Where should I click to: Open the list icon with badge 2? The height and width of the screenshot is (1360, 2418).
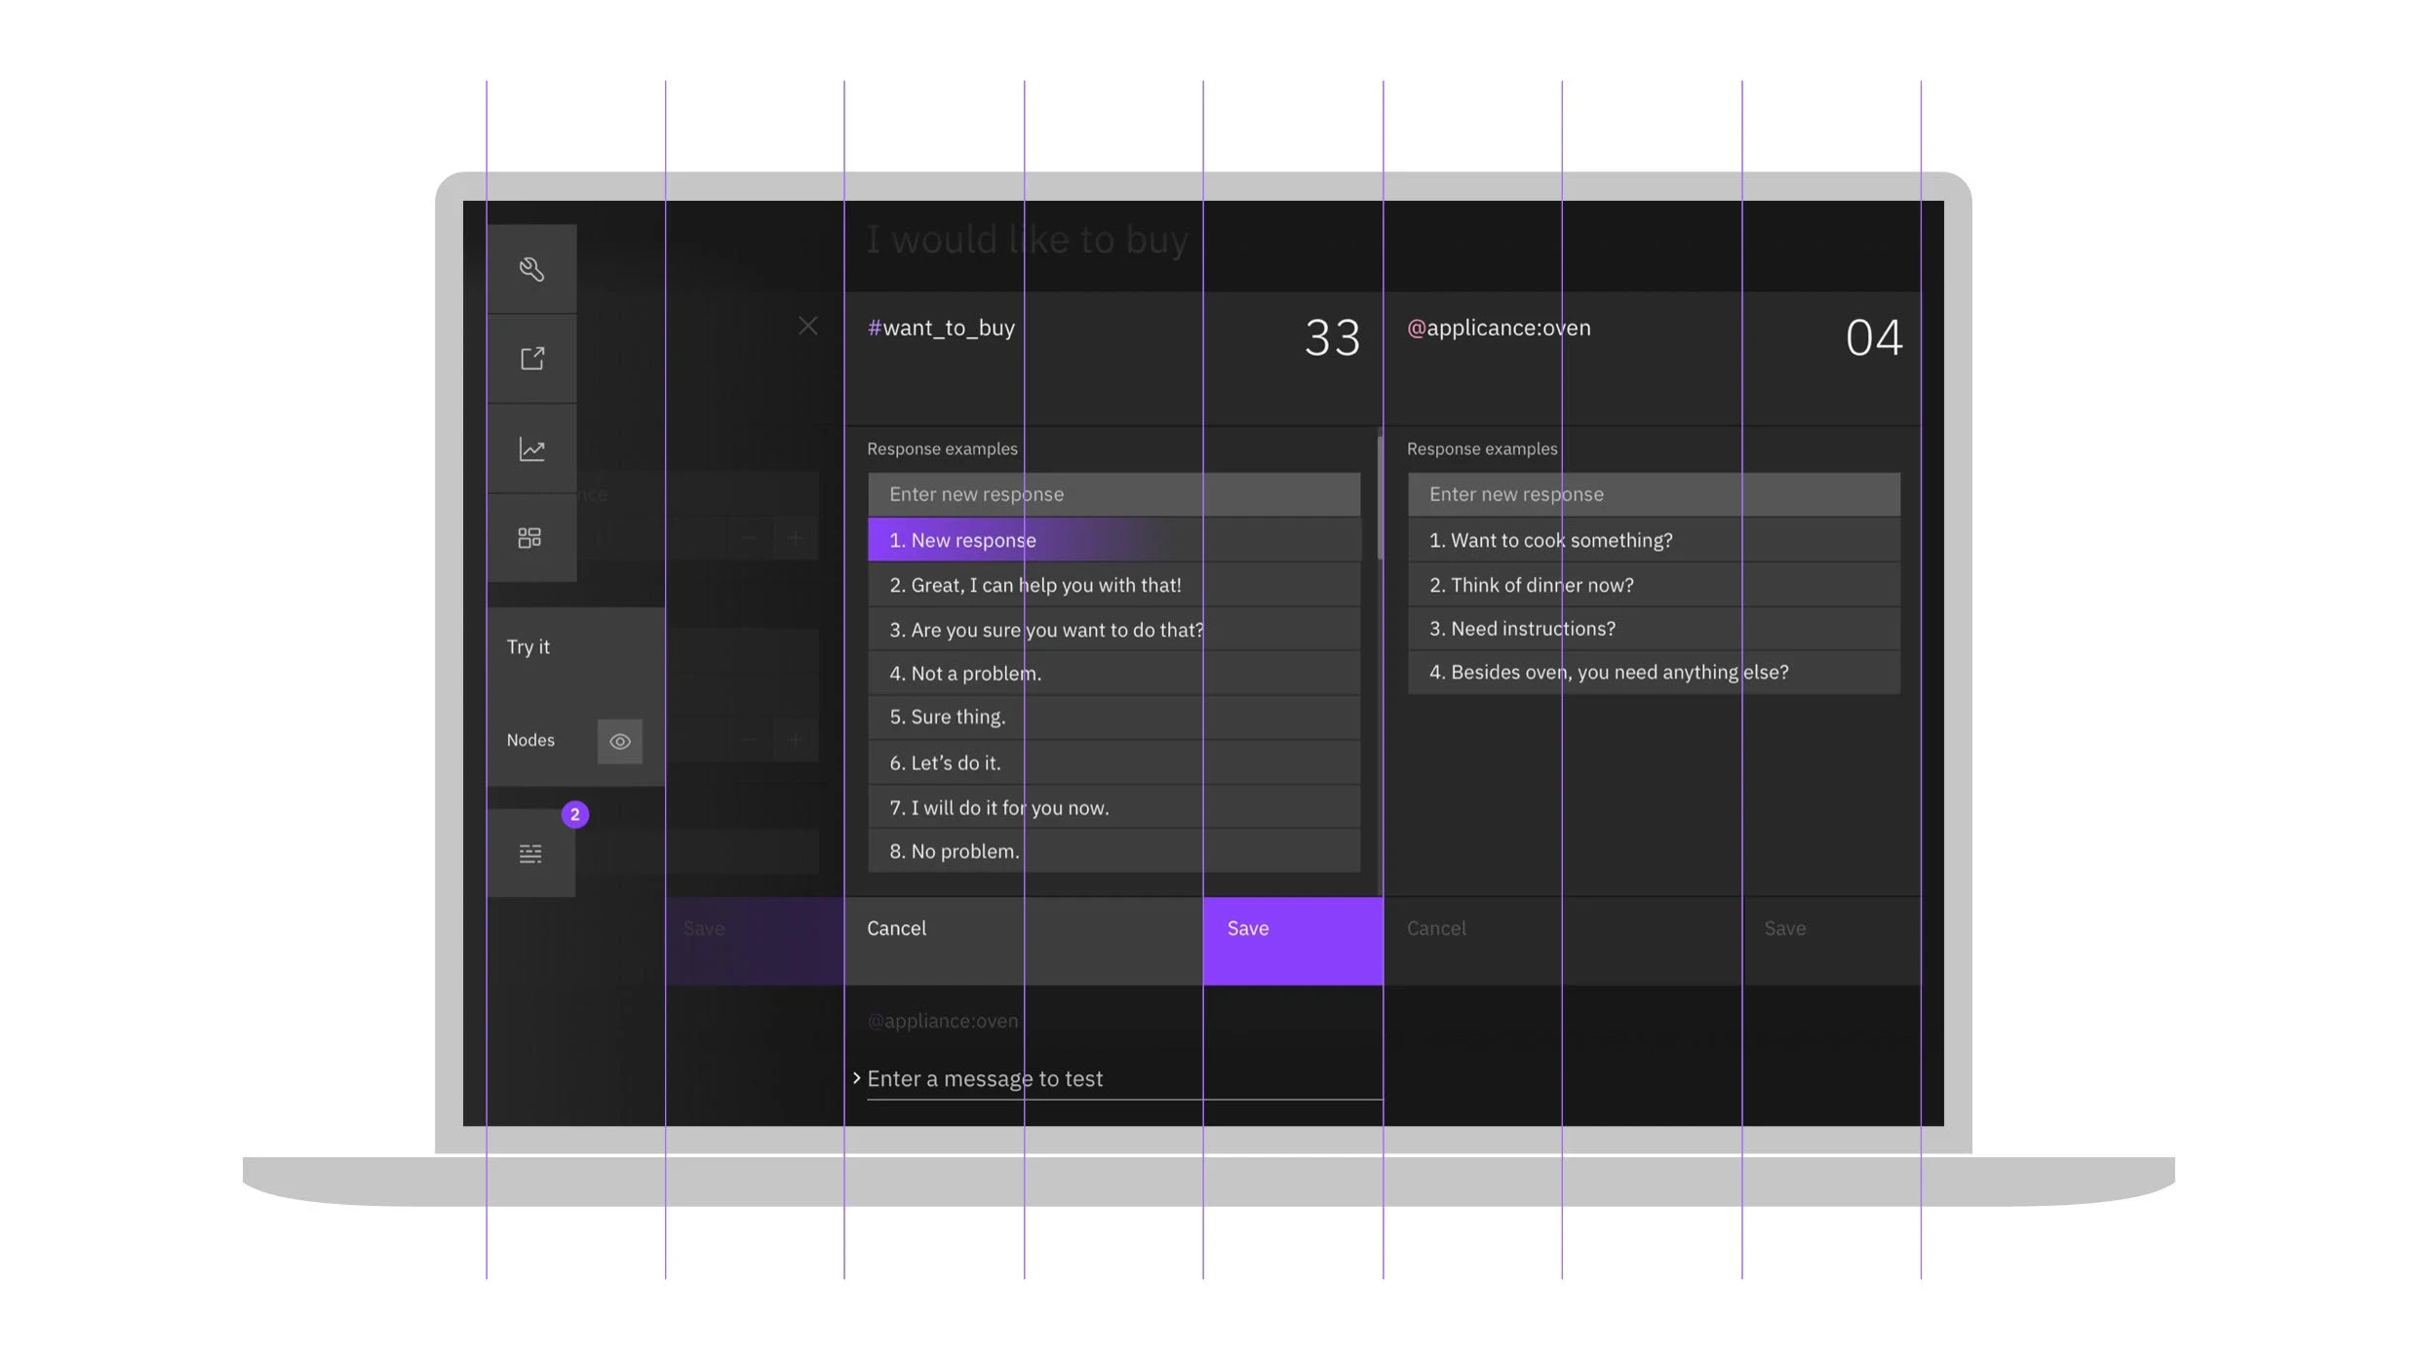(530, 854)
